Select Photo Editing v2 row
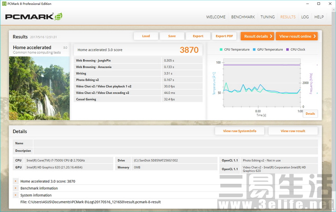This screenshot has width=336, height=212. click(138, 80)
